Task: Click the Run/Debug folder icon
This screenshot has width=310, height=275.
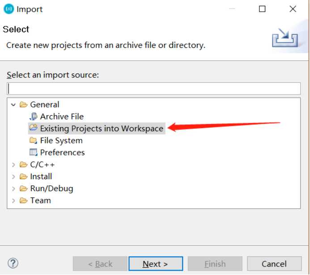Action: point(23,189)
